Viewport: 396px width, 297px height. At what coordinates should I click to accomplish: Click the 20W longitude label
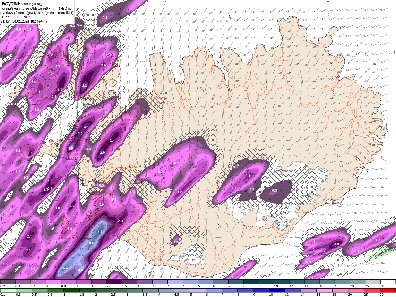coord(165,2)
